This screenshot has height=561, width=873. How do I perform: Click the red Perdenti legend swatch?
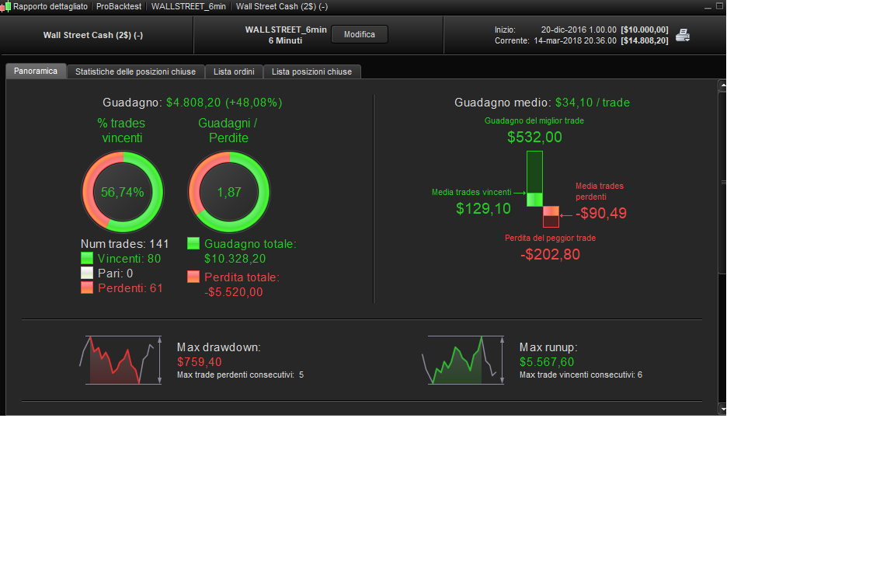[x=87, y=288]
